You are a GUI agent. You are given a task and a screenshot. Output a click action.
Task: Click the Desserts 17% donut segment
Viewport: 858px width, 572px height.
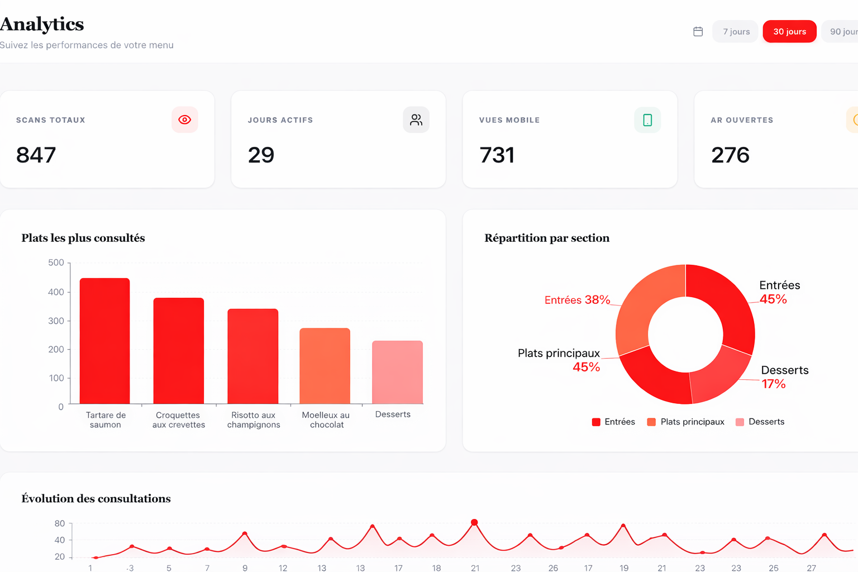point(719,376)
